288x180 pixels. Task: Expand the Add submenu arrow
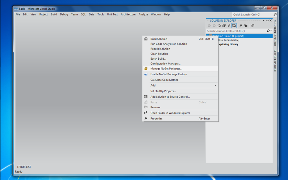pos(215,85)
